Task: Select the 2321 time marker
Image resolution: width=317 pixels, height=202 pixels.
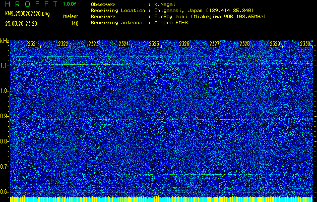Action: click(33, 44)
